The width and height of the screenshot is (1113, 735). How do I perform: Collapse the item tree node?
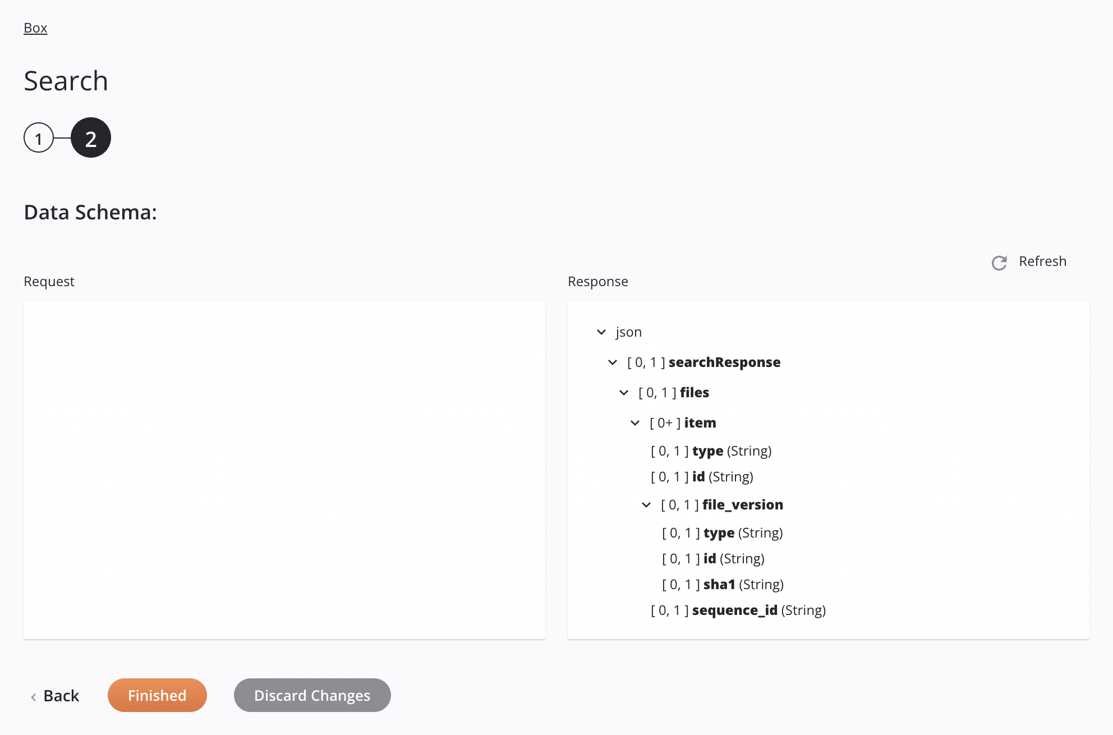tap(635, 422)
